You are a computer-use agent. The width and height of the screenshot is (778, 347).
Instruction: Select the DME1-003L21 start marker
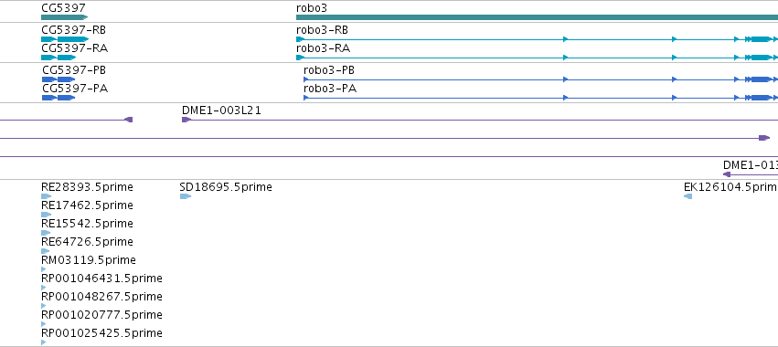tap(187, 120)
